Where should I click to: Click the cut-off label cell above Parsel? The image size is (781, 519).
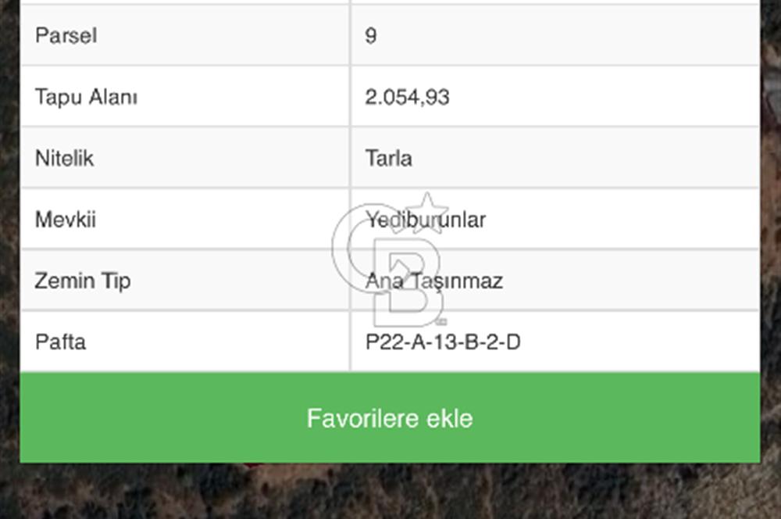pyautogui.click(x=185, y=2)
